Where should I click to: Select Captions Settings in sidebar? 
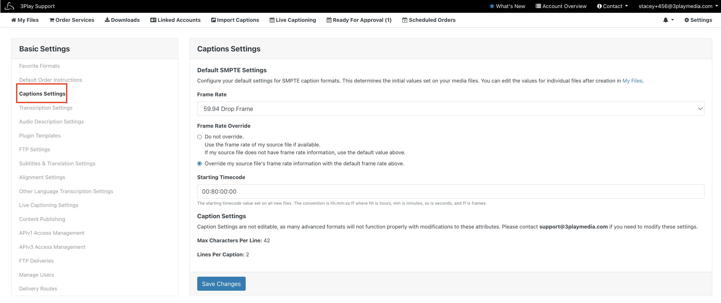[x=42, y=94]
